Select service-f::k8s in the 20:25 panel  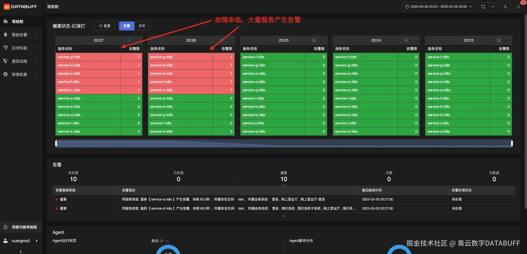pos(284,57)
